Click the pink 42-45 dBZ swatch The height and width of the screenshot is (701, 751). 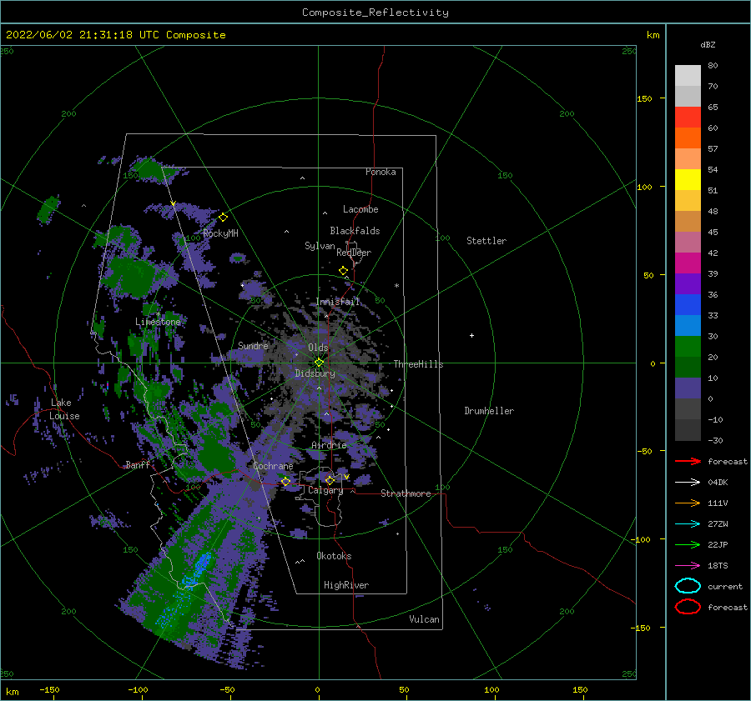(x=688, y=243)
